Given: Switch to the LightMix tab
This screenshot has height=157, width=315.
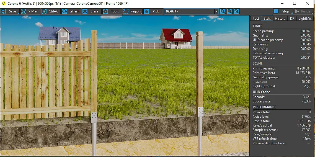Looking at the screenshot, I should (305, 18).
